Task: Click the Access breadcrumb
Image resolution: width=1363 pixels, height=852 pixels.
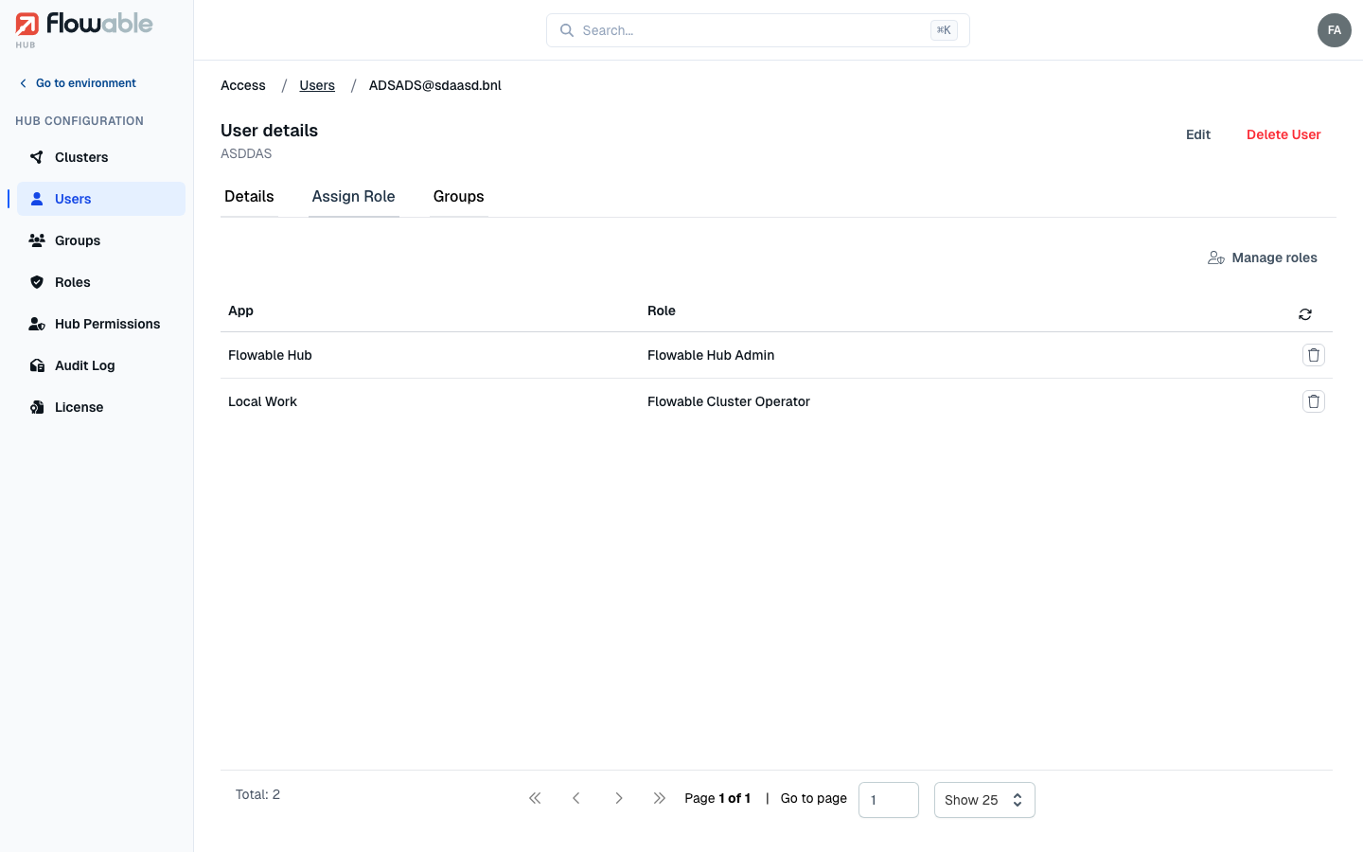Action: (243, 85)
